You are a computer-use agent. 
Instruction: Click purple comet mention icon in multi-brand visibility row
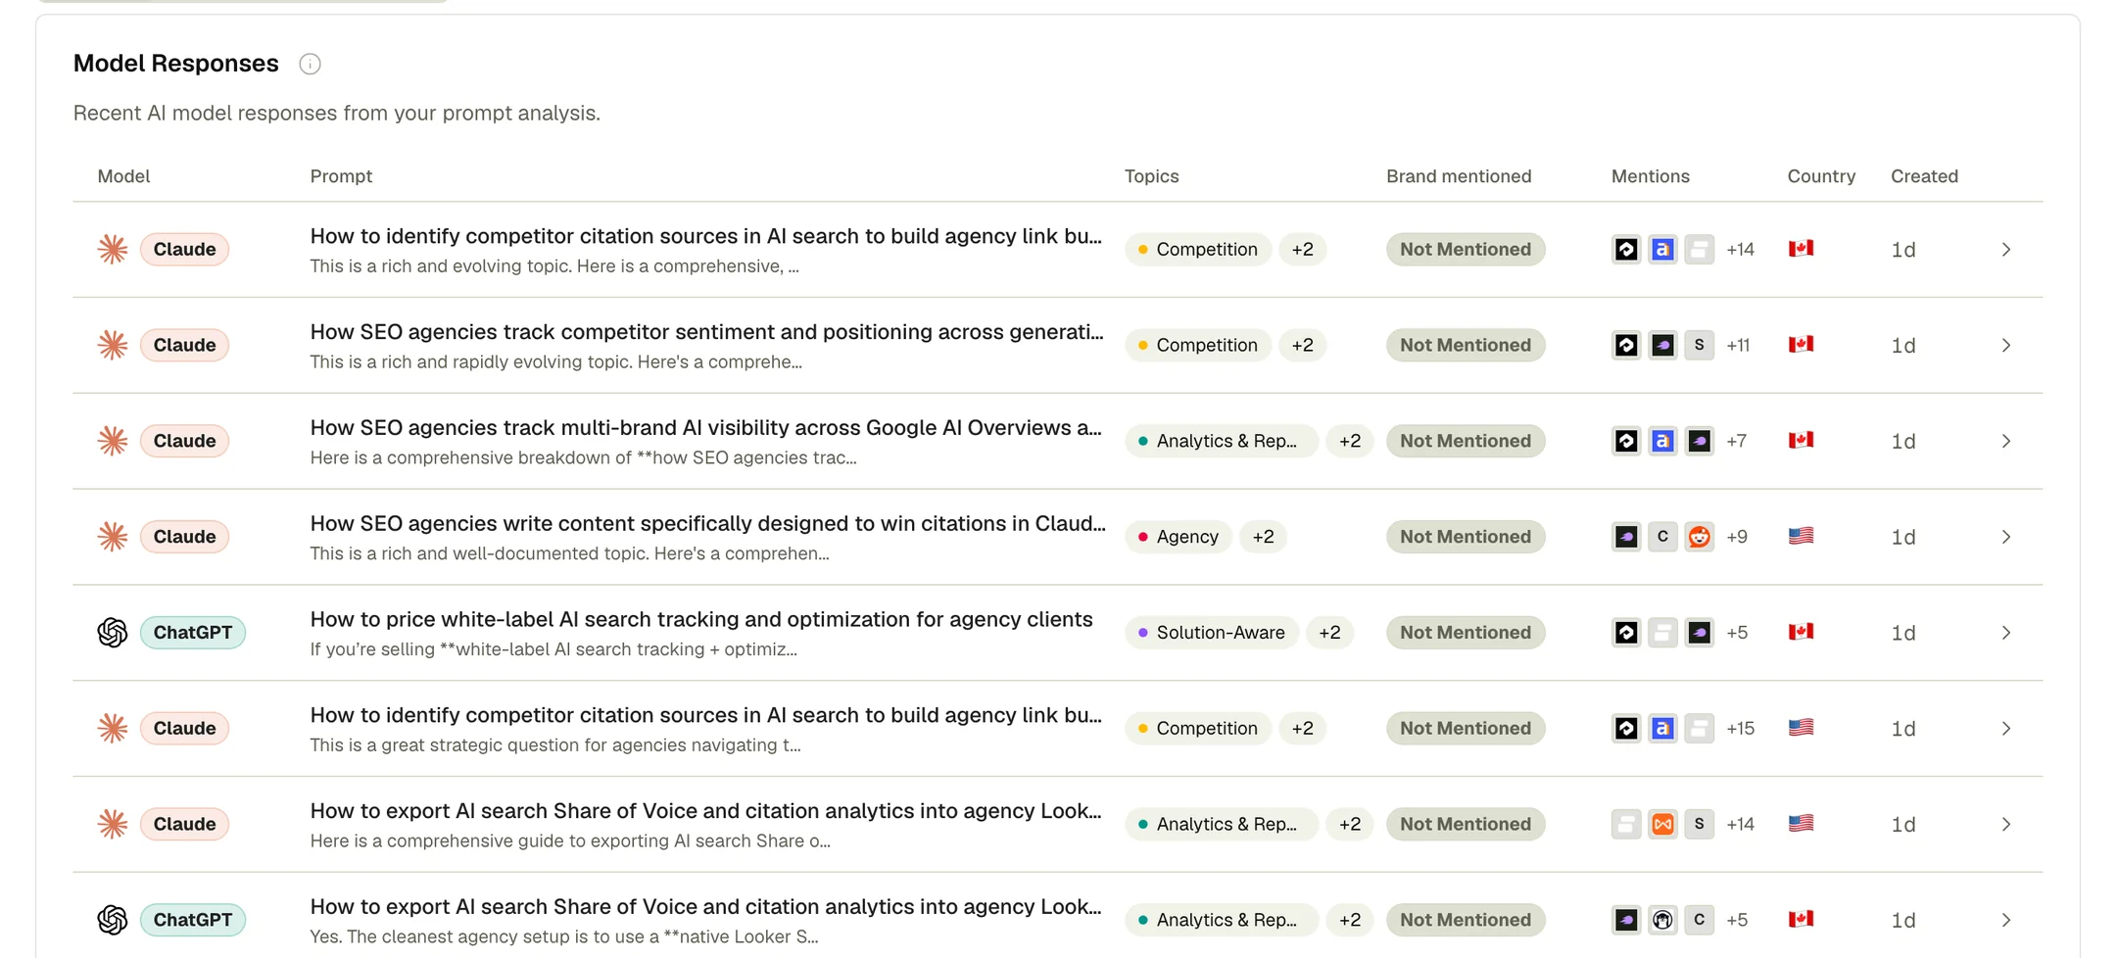1699,441
